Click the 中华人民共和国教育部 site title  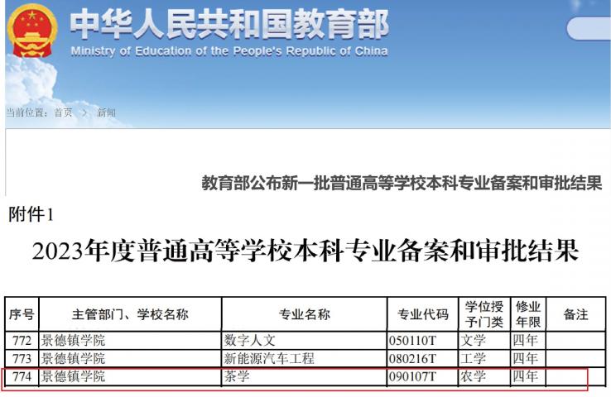click(x=229, y=24)
